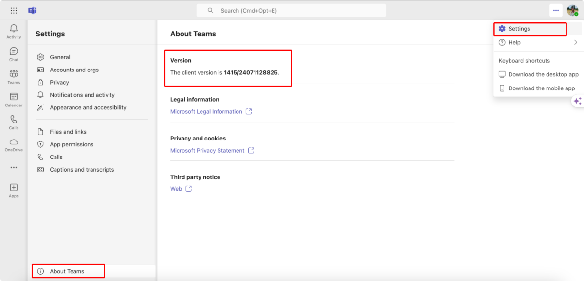
Task: Click external-link icon beside Privacy Statement
Action: coord(251,150)
